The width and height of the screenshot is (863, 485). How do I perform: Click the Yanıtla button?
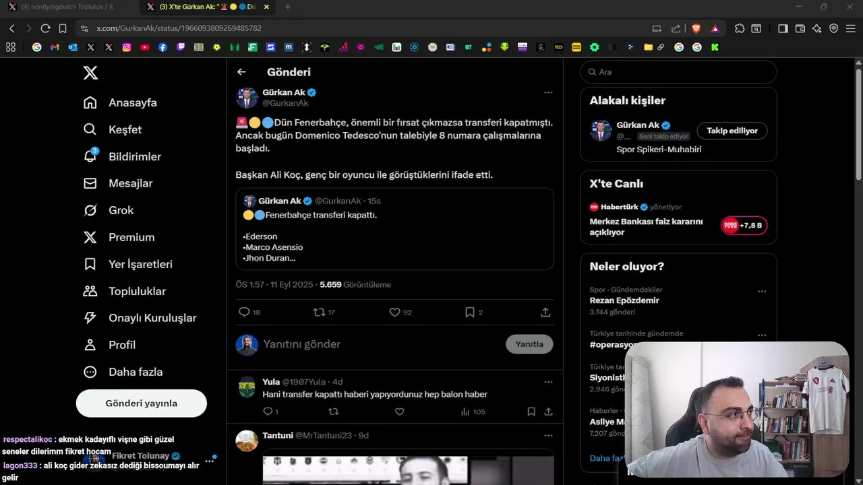click(529, 344)
